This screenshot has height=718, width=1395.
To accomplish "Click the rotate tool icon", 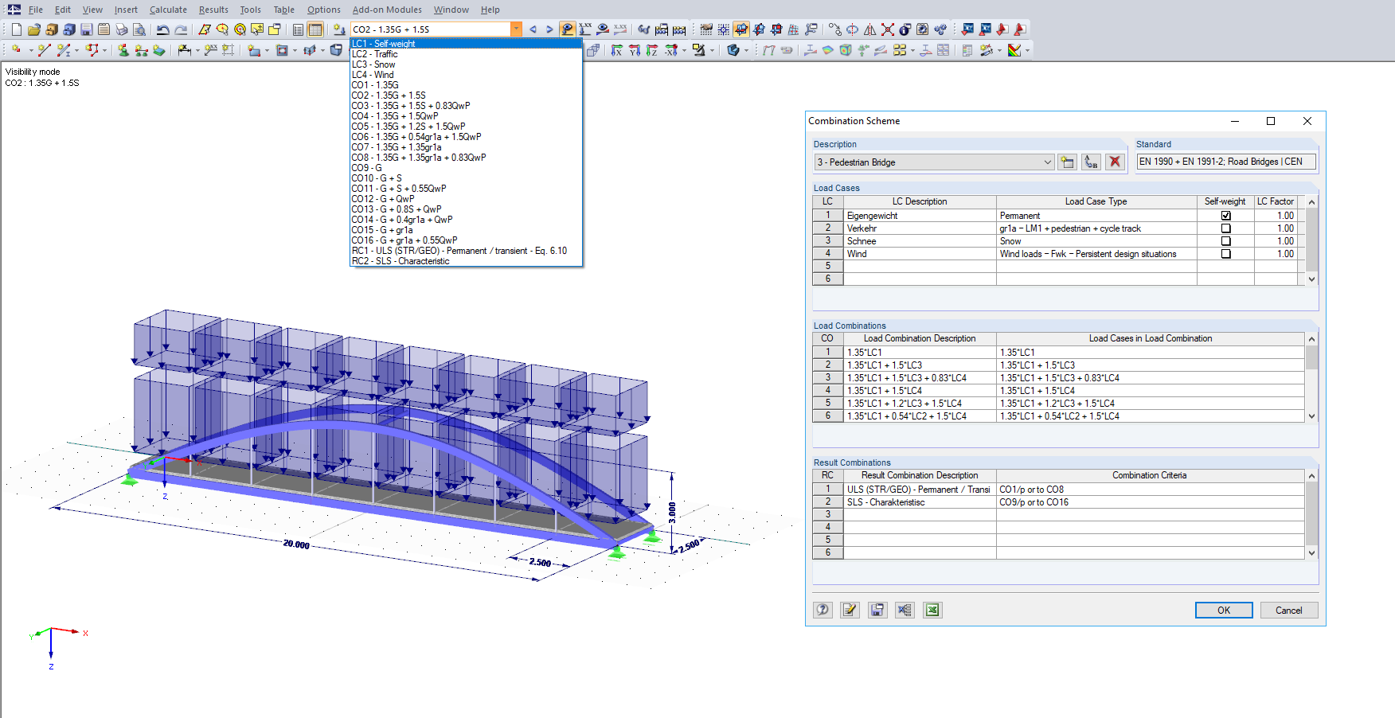I will (852, 29).
